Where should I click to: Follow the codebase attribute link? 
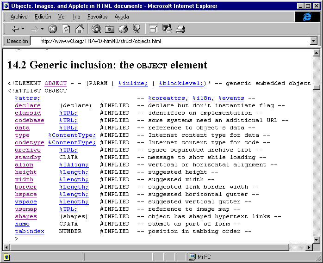[x=30, y=120]
